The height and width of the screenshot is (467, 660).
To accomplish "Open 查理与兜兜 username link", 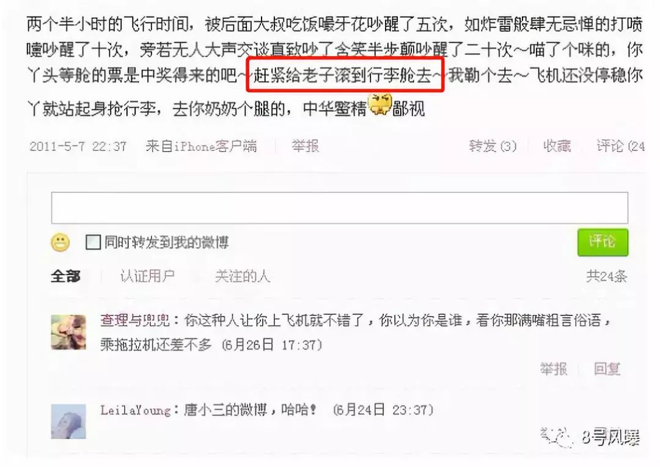I will 135,320.
